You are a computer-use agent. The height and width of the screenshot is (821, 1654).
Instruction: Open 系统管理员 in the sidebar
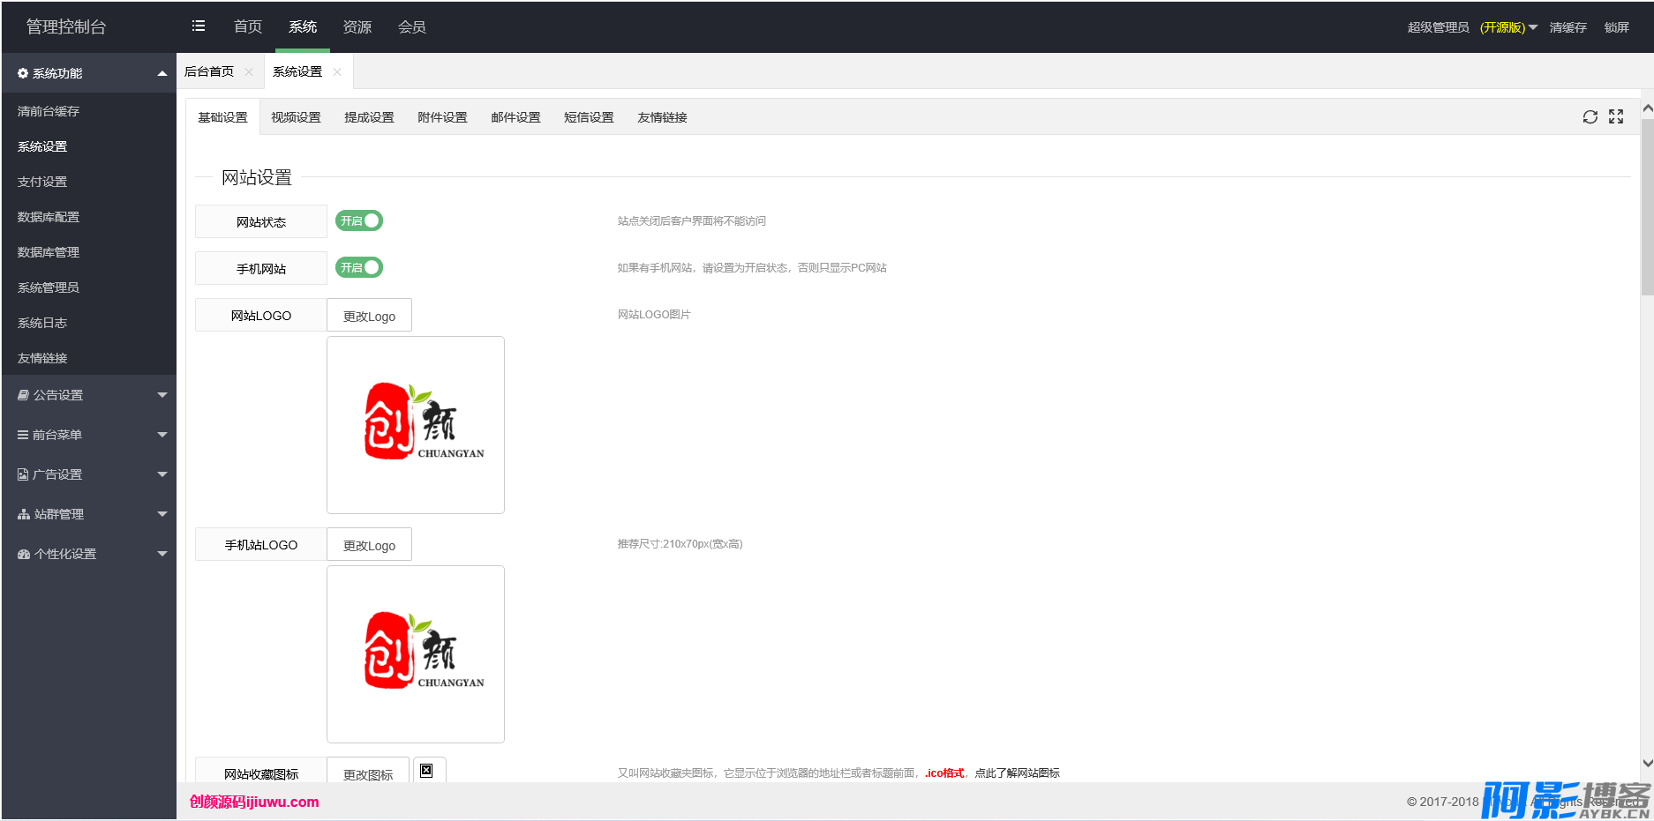click(88, 287)
